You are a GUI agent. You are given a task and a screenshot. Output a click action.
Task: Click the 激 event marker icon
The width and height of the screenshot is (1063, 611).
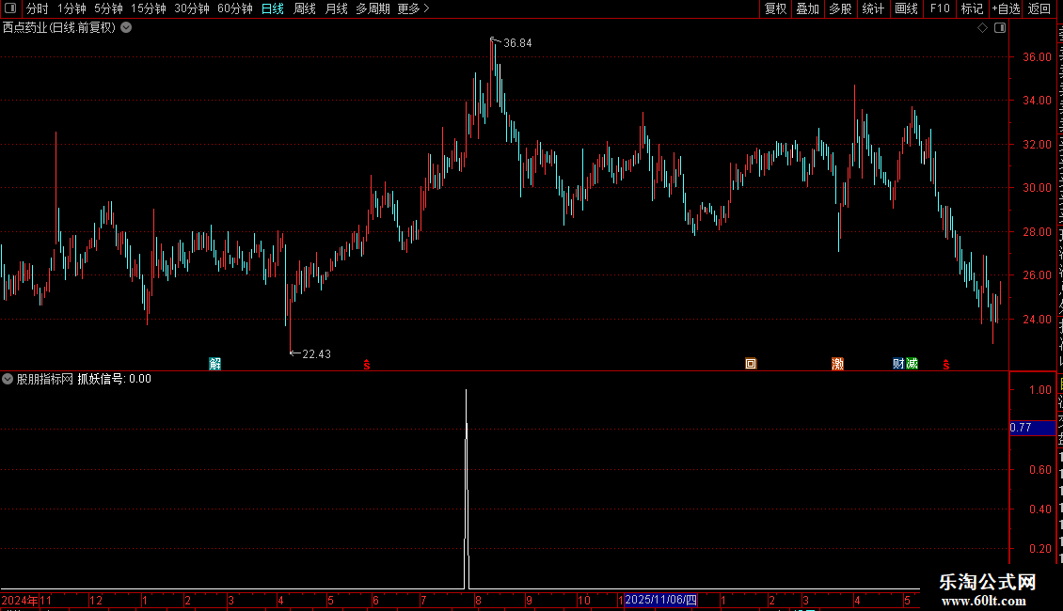[x=837, y=364]
